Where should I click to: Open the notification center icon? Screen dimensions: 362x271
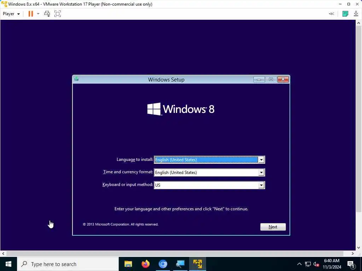[x=351, y=264]
